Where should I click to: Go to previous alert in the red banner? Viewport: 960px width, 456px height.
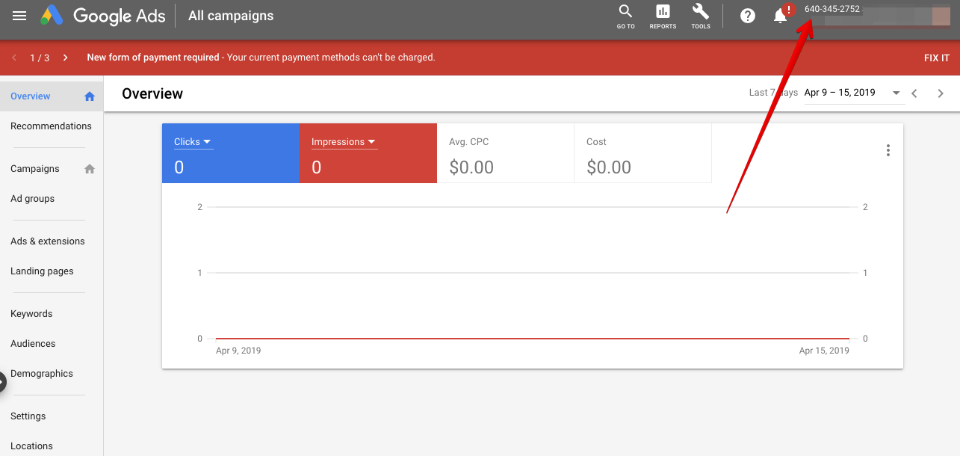point(14,58)
